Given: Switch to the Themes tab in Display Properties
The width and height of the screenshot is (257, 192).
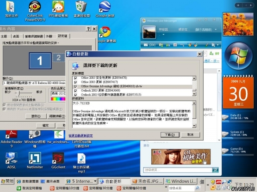Looking at the screenshot, I should [x=4, y=36].
